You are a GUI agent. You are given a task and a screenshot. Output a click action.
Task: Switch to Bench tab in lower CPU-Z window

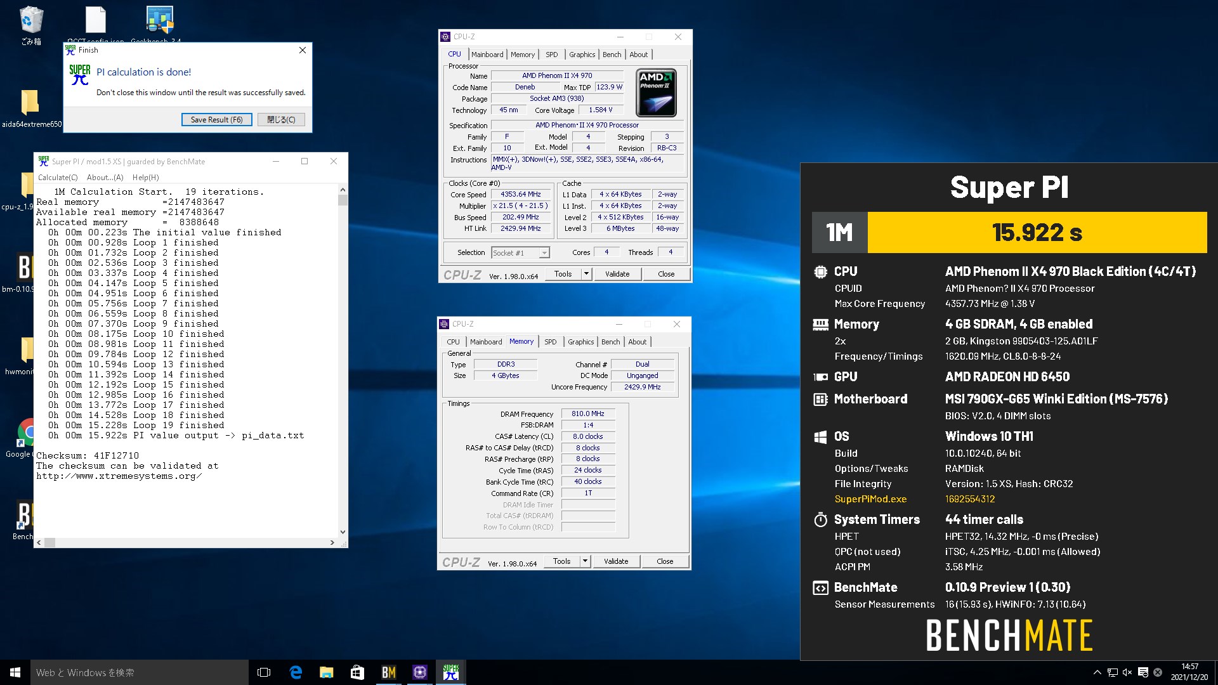pos(611,342)
